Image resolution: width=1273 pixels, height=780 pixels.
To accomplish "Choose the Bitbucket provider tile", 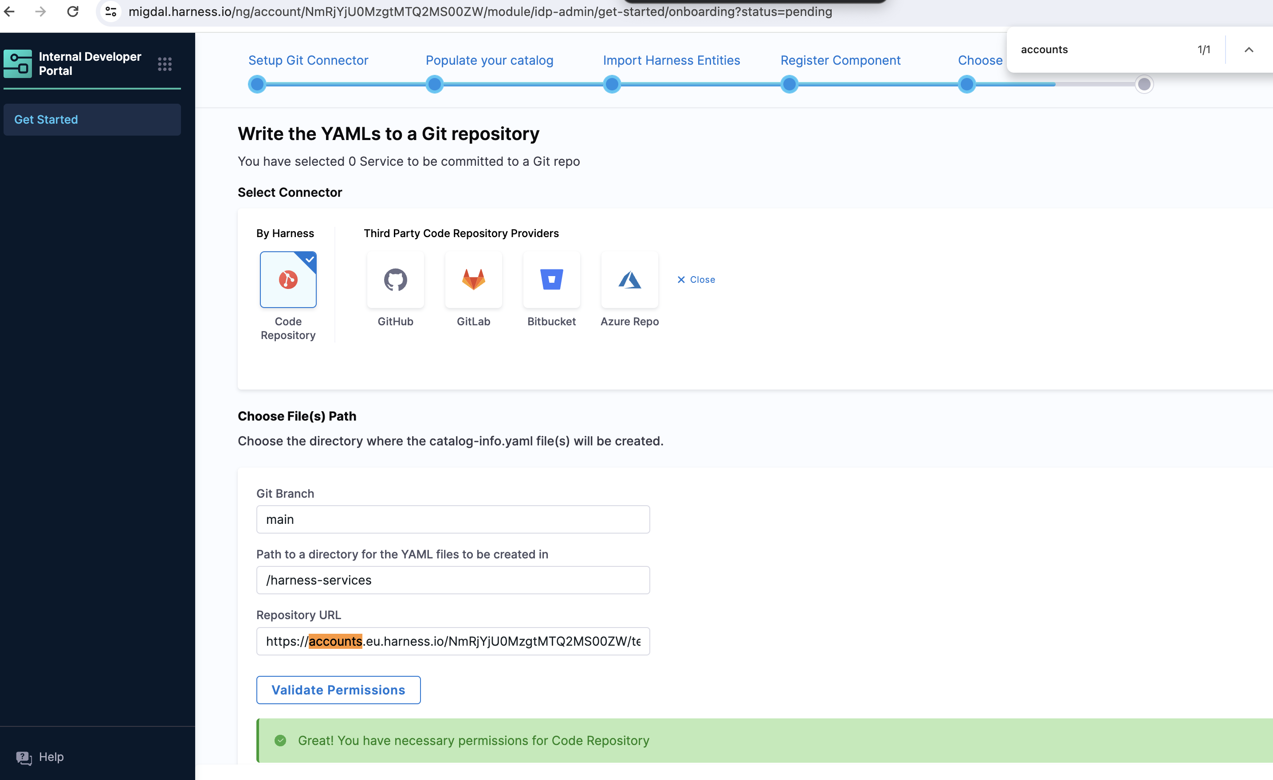I will tap(551, 279).
